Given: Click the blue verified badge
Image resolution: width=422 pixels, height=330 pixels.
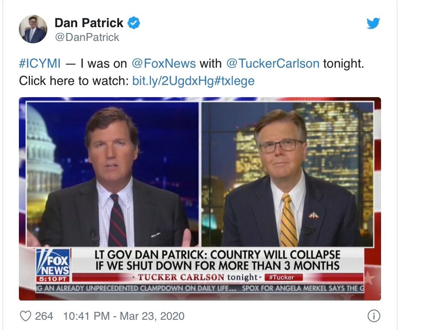Looking at the screenshot, I should 133,23.
